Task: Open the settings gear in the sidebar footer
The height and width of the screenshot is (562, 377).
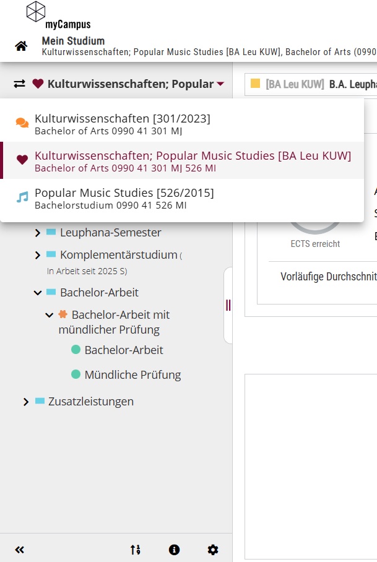Action: pos(213,550)
